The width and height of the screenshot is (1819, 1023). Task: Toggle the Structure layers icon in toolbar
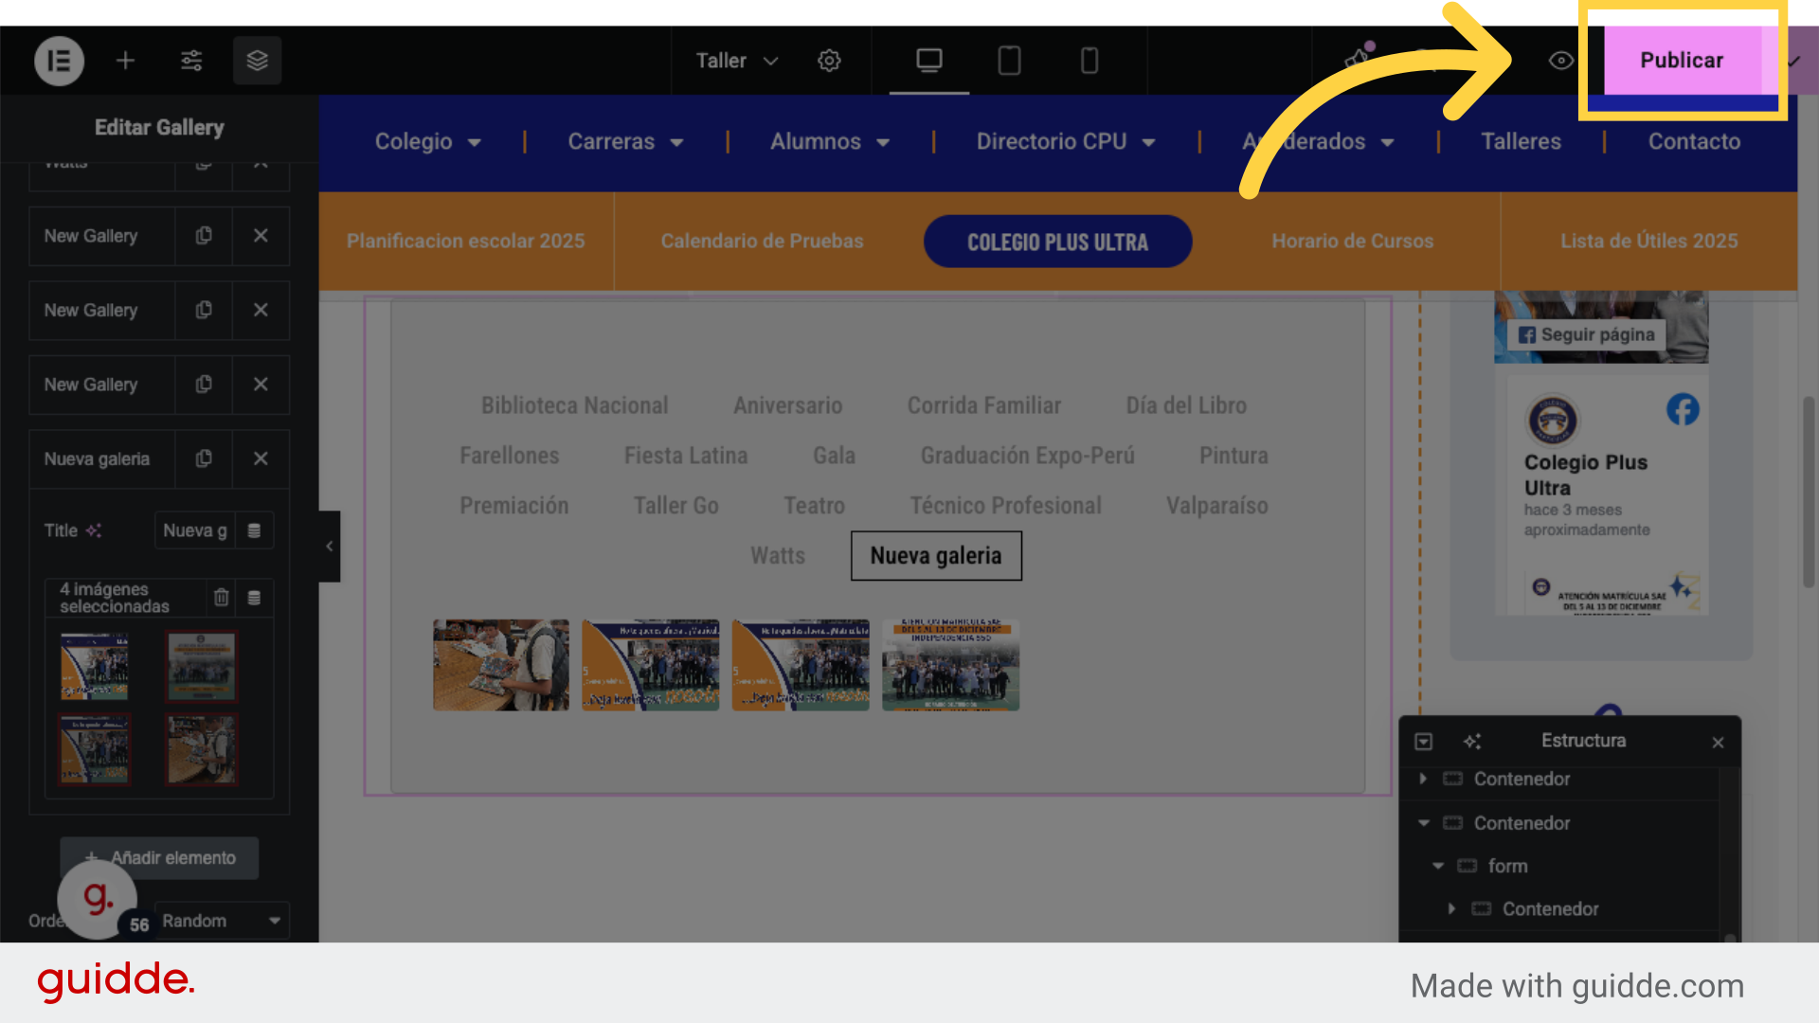pos(257,61)
